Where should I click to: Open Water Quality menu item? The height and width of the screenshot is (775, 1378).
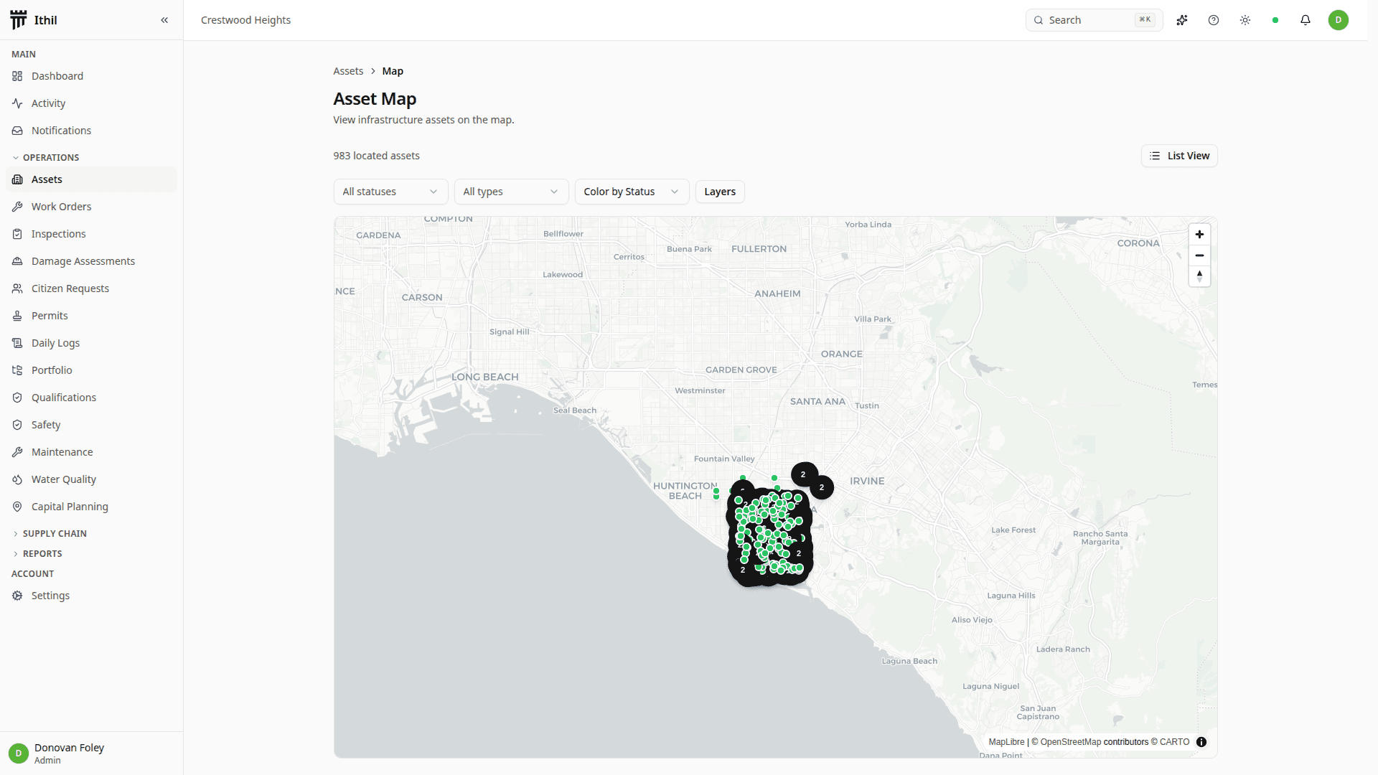click(x=91, y=479)
